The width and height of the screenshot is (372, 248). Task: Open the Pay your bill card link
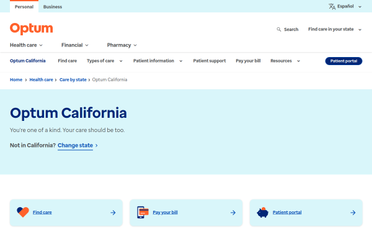tap(165, 213)
